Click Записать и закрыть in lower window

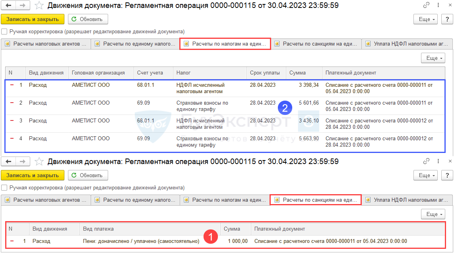tap(33, 176)
